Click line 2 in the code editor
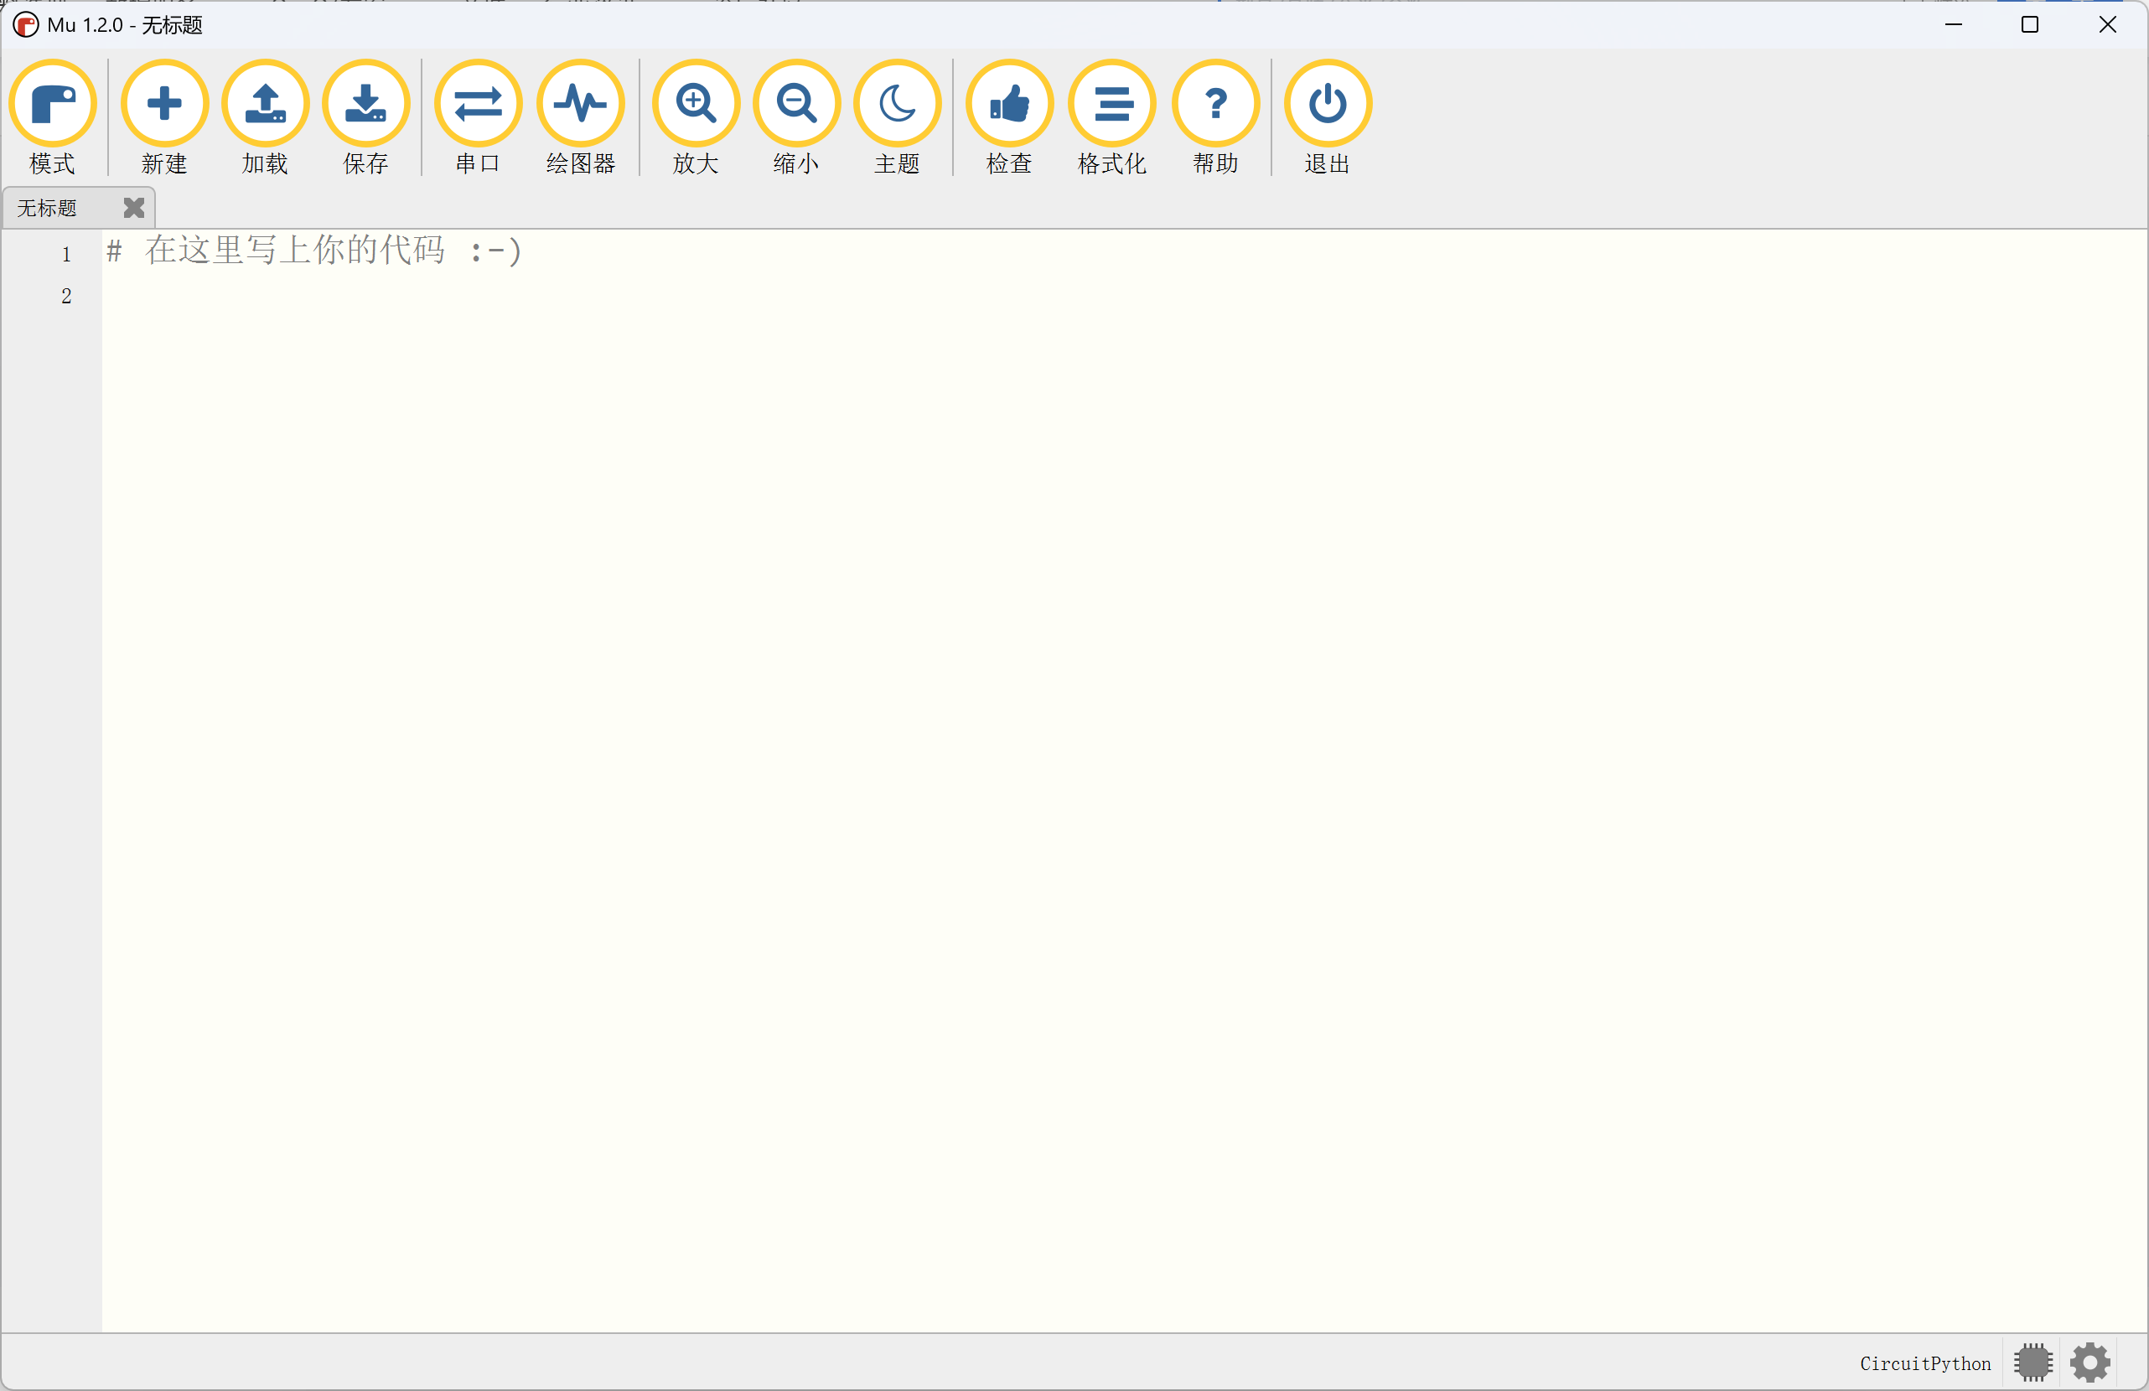 coord(541,296)
